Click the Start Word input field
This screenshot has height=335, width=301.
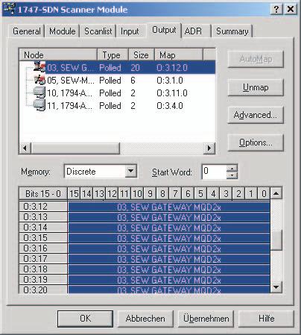coord(214,172)
